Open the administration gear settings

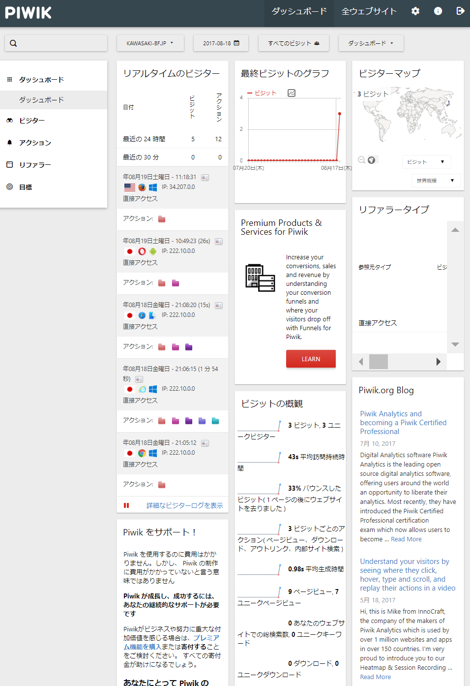pos(415,11)
